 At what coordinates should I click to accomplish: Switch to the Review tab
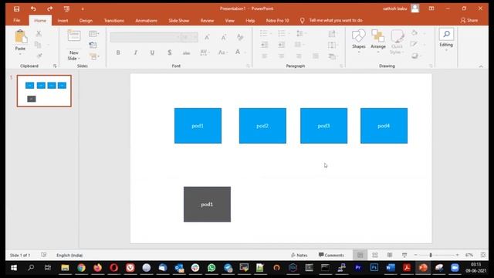[x=207, y=21]
